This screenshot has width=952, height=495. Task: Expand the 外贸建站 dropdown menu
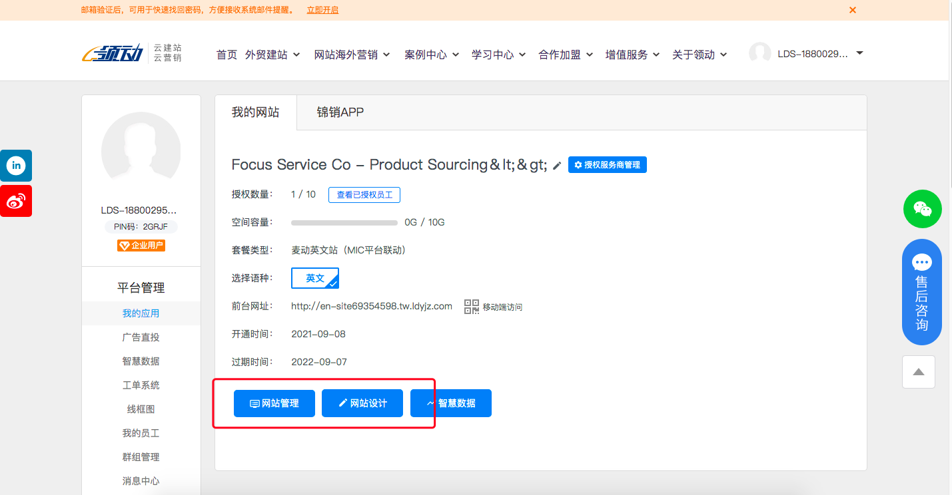click(x=272, y=55)
